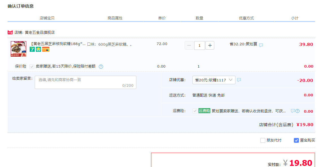Screen dimensions: 317x167
Task: Open help icon beside 保价险 description
Action: tap(101, 66)
